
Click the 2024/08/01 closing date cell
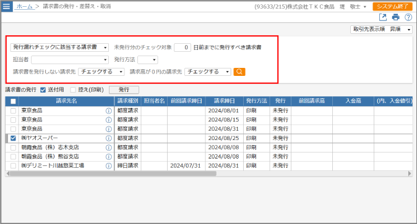click(x=224, y=110)
